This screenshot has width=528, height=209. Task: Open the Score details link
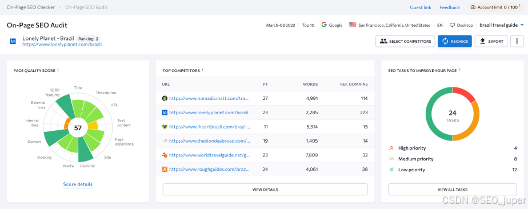[x=78, y=184]
